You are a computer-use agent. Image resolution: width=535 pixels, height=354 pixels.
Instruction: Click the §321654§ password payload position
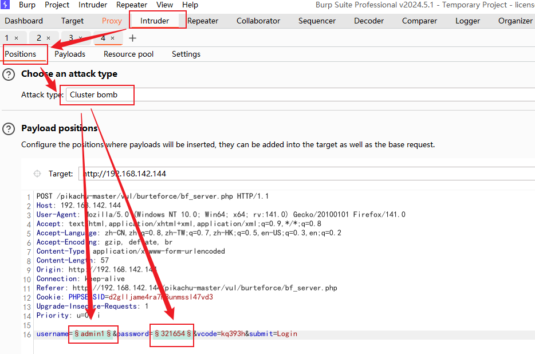click(172, 334)
